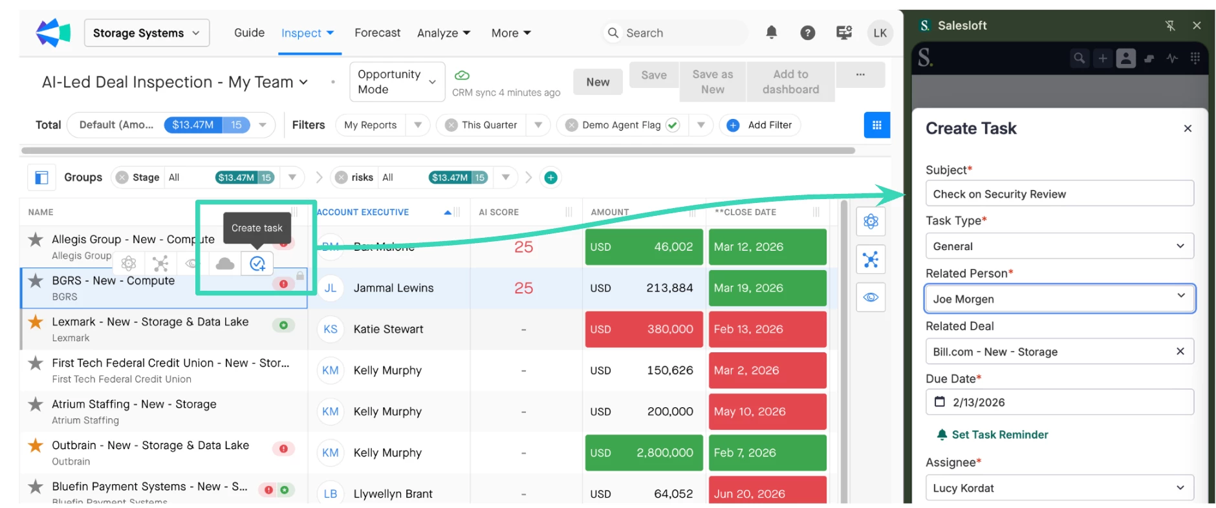Viewport: 1216px width, 508px height.
Task: Click Save as New button
Action: point(713,82)
